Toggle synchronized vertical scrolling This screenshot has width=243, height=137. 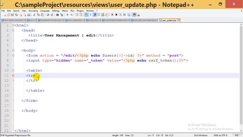[77, 15]
